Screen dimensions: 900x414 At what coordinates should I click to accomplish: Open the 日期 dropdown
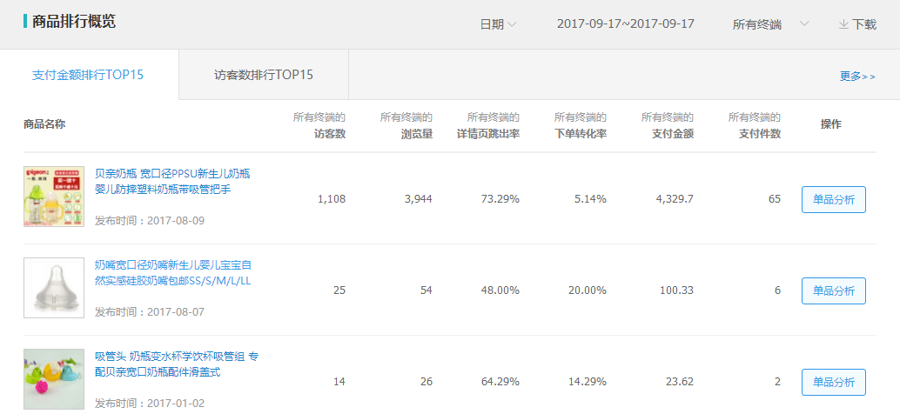coord(498,24)
